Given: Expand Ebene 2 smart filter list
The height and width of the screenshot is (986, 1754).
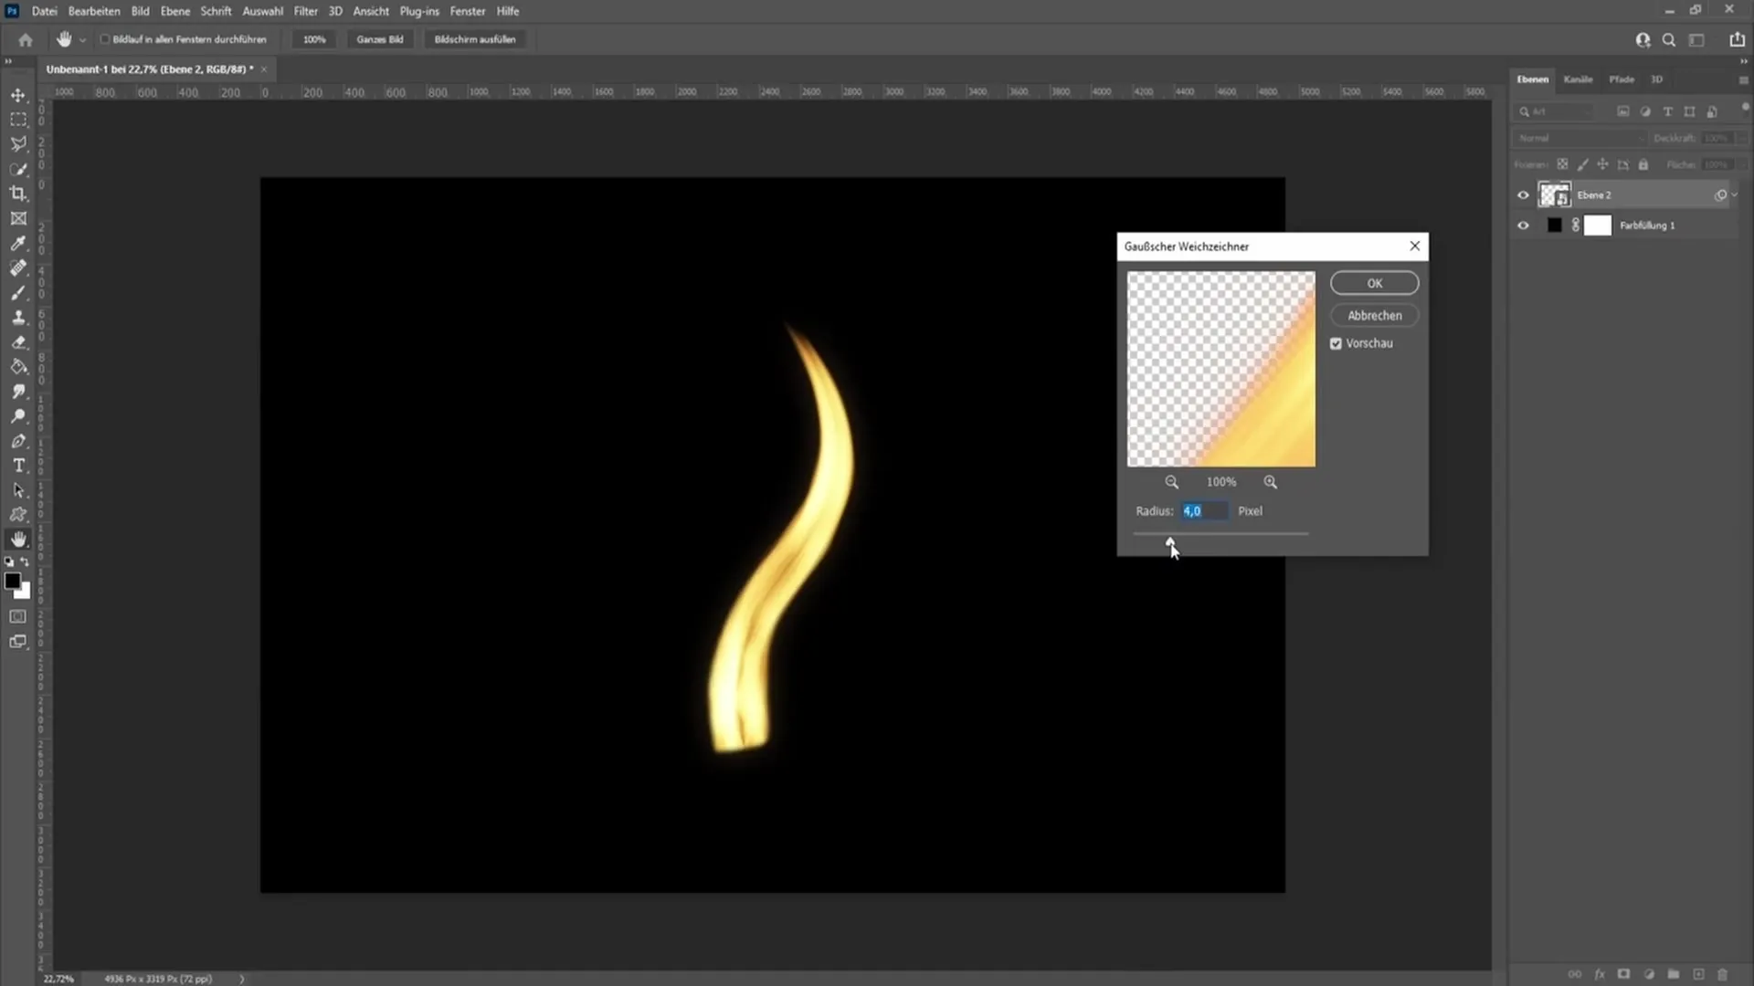Looking at the screenshot, I should (x=1734, y=194).
